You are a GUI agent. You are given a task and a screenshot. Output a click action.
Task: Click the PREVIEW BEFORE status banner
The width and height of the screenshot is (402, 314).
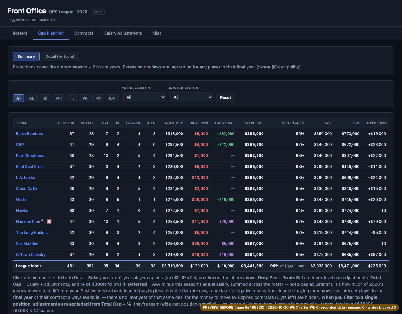tap(299, 307)
